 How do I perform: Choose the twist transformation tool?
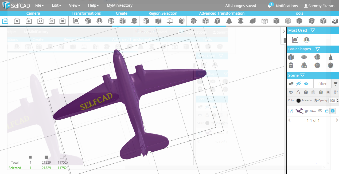(x=241, y=21)
